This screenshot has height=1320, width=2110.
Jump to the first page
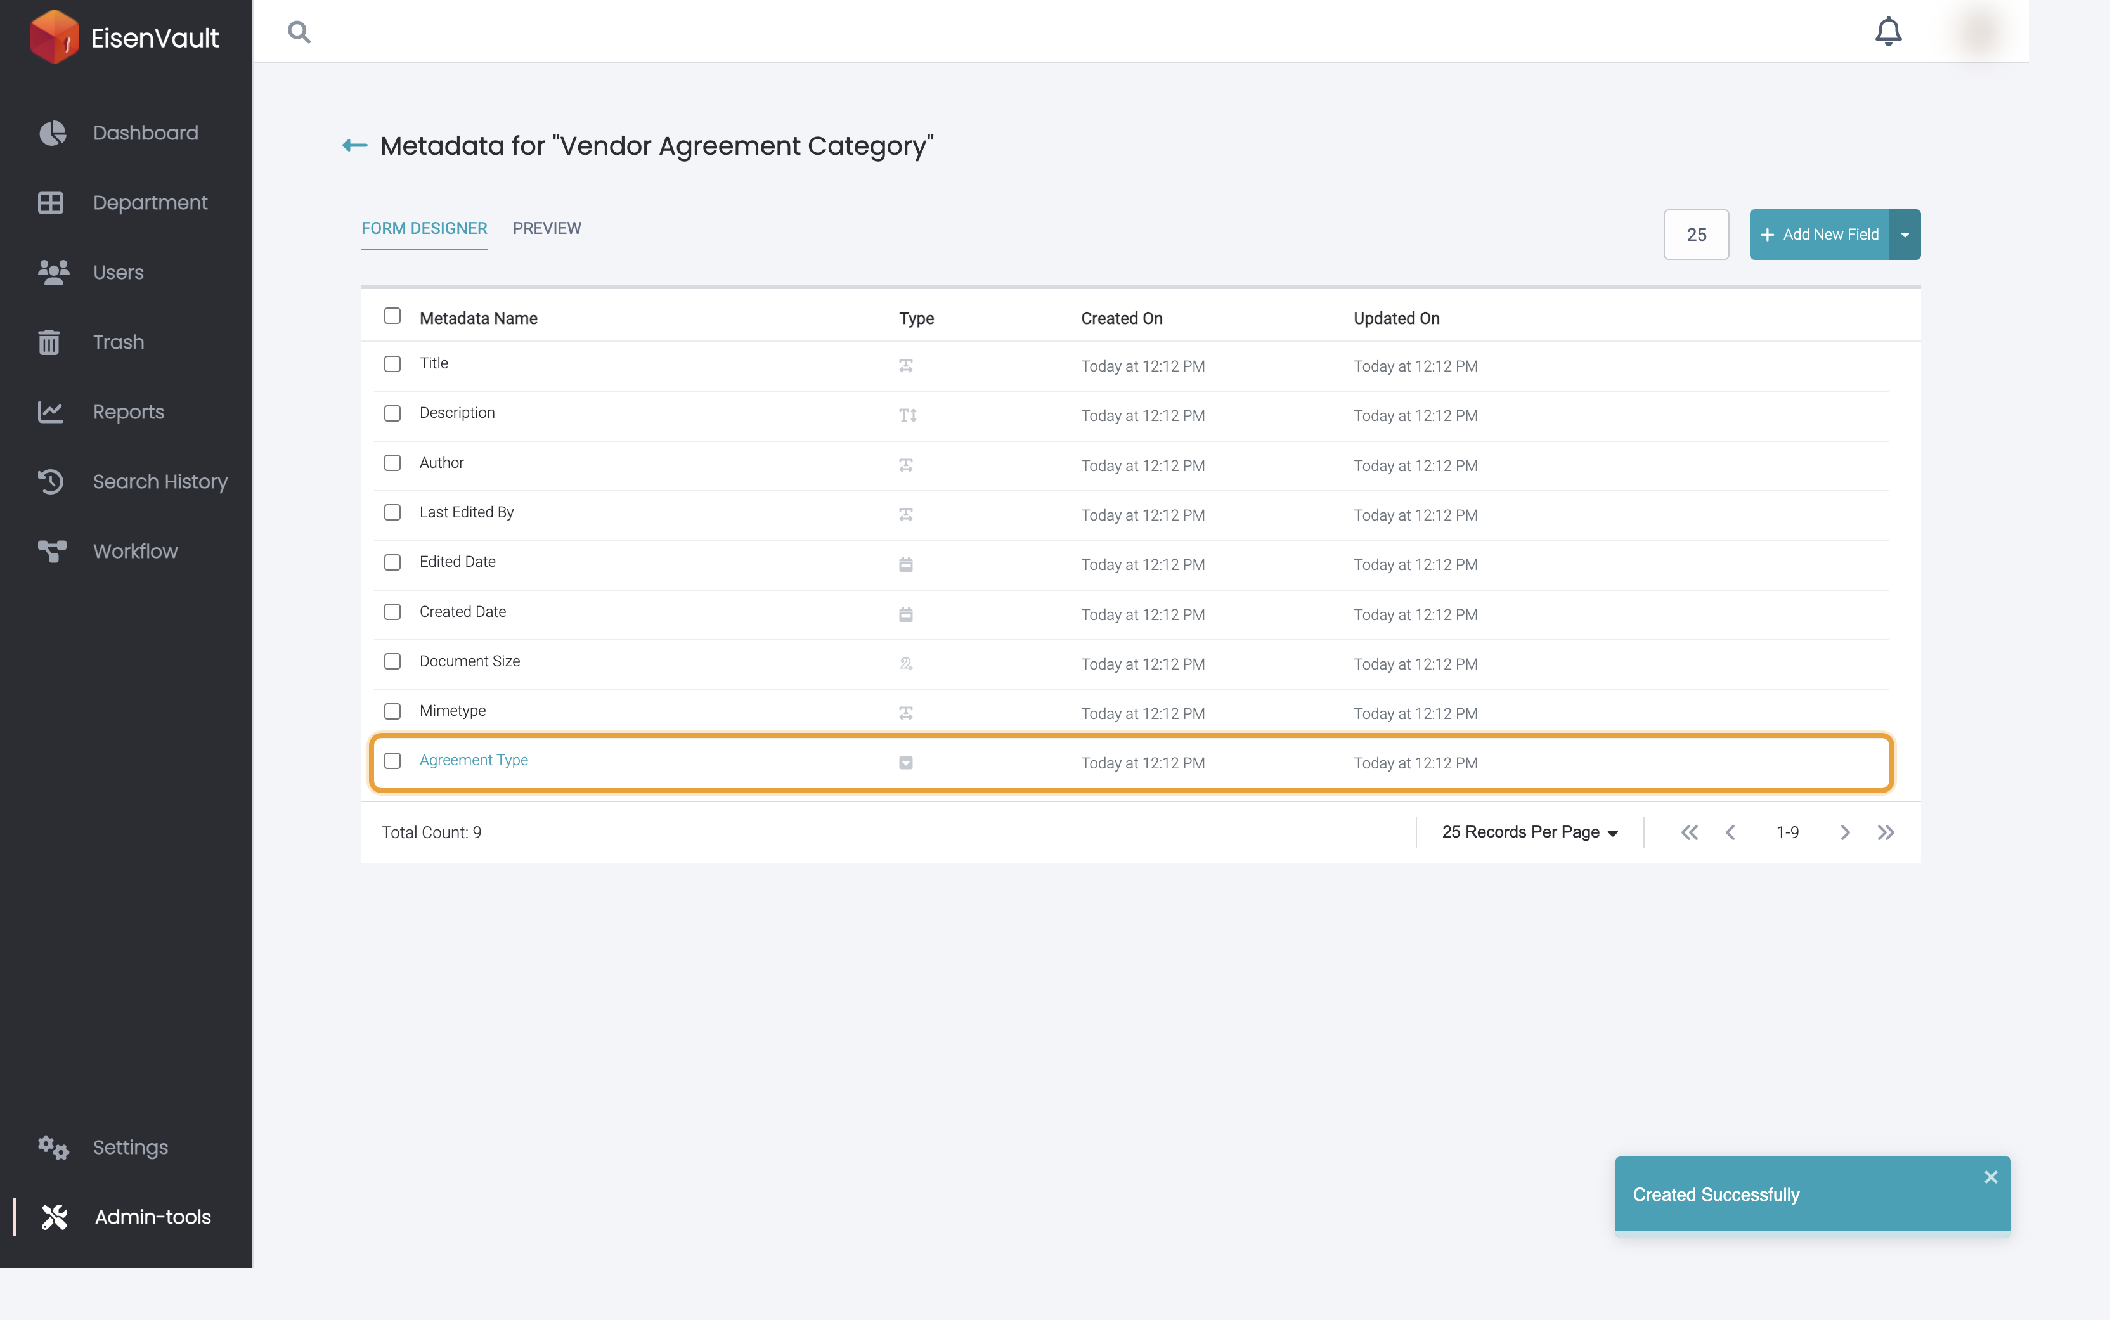pos(1689,833)
